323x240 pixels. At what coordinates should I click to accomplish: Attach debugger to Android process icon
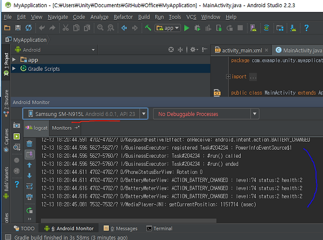[219, 28]
